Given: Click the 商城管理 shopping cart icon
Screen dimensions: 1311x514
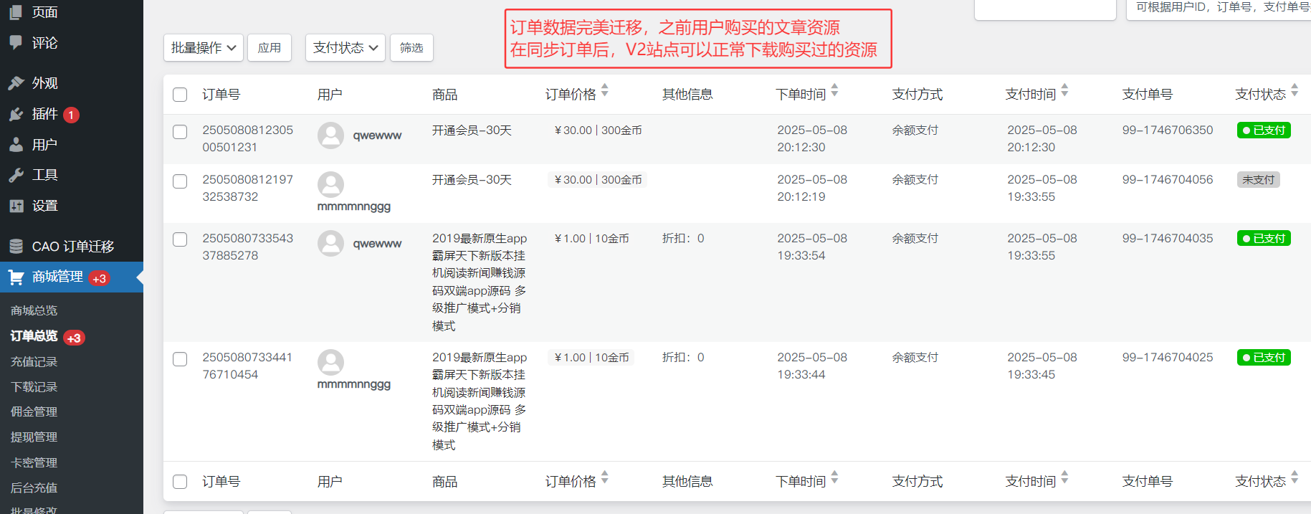Looking at the screenshot, I should (16, 277).
